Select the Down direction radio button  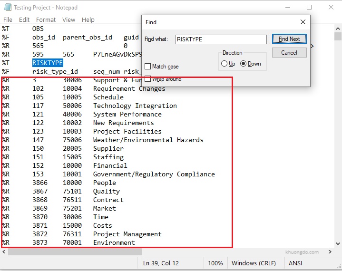pyautogui.click(x=244, y=64)
